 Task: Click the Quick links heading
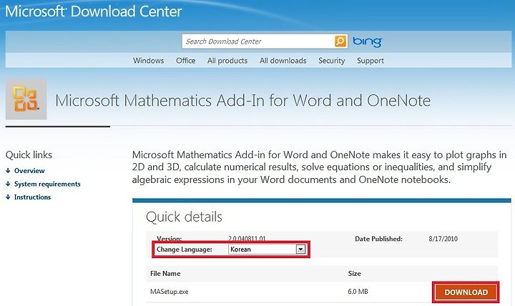tap(29, 155)
